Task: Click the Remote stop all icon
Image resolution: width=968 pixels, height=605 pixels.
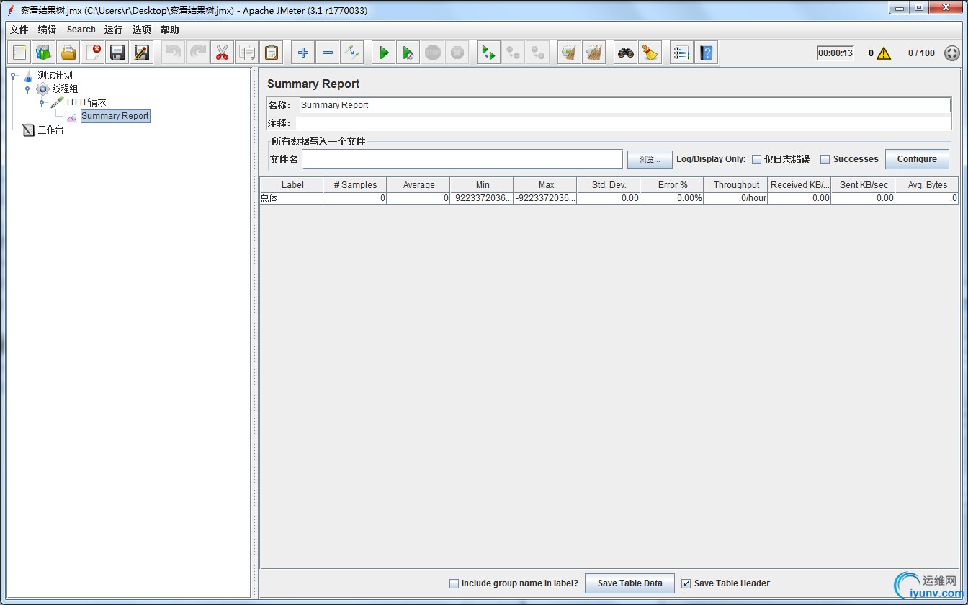Action: [514, 53]
